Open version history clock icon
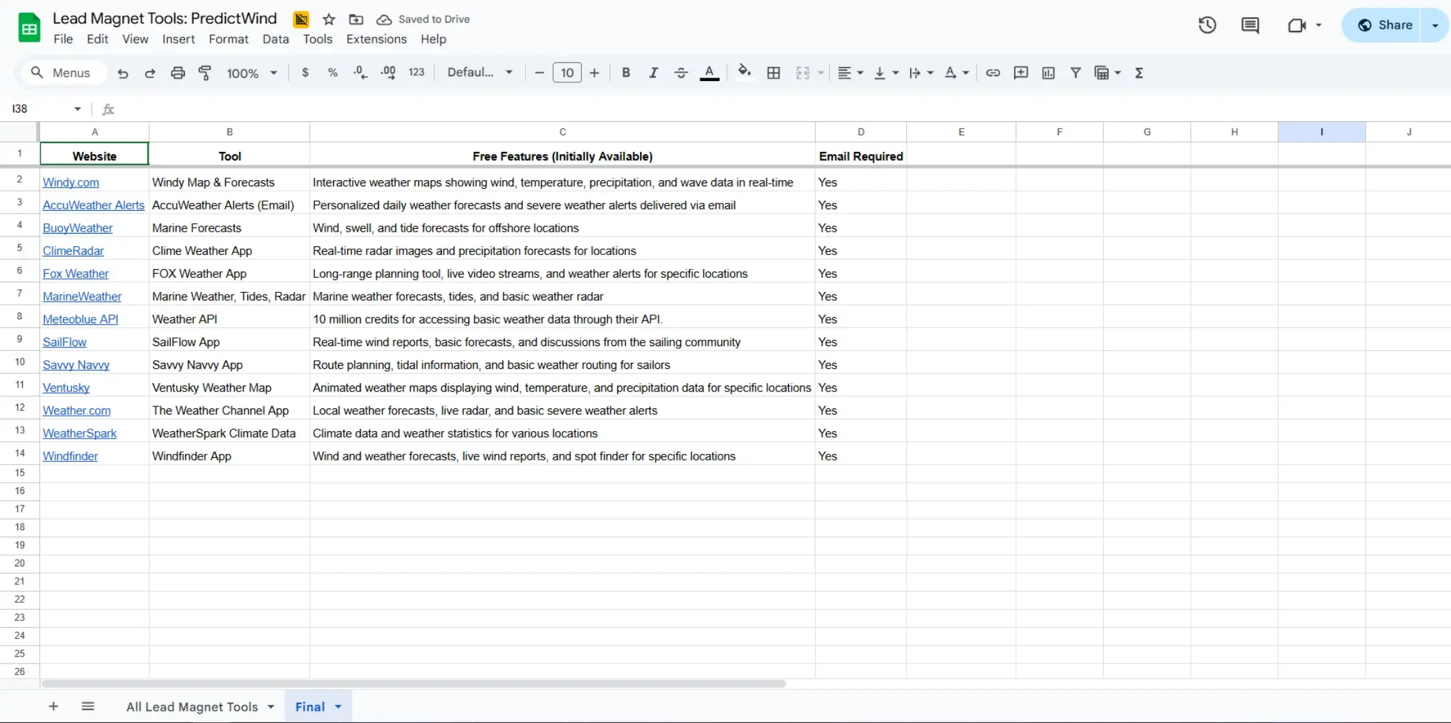1451x723 pixels. click(x=1207, y=25)
